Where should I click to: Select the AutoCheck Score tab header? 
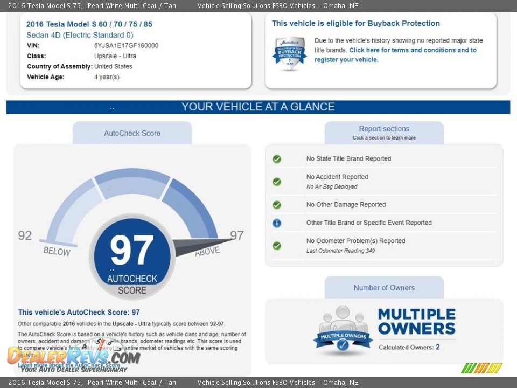click(132, 133)
